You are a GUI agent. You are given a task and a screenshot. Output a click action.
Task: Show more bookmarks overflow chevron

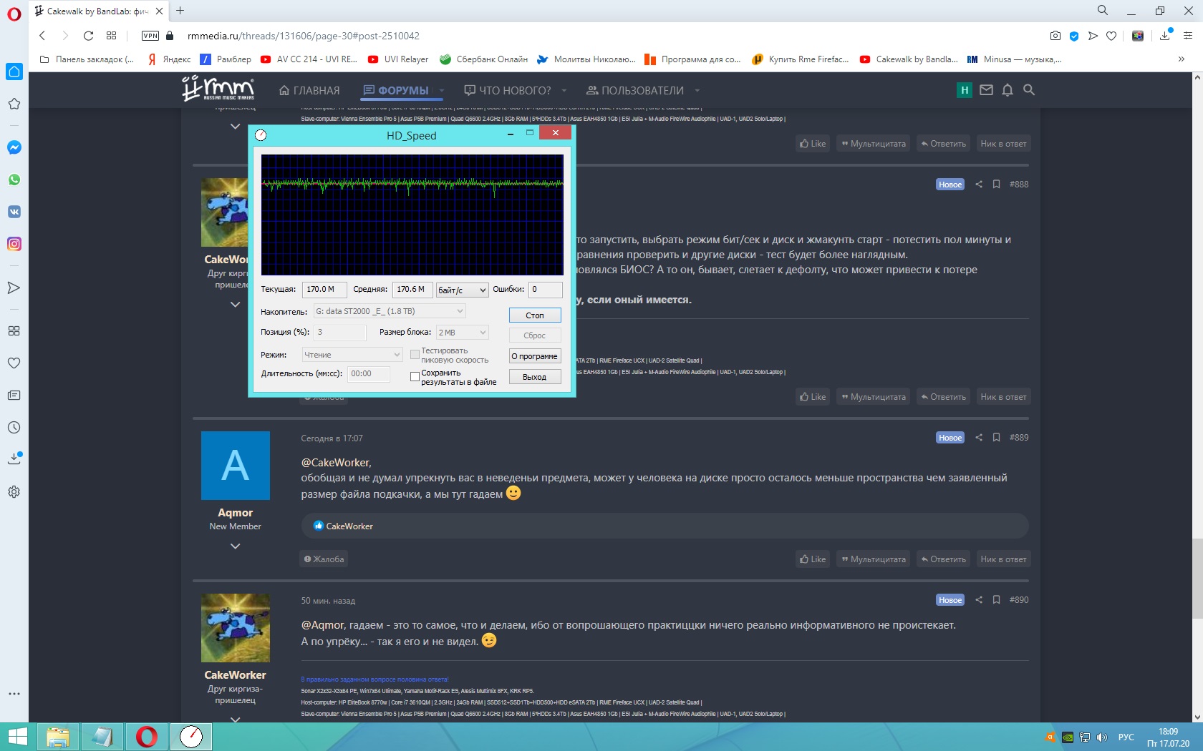(x=1182, y=59)
